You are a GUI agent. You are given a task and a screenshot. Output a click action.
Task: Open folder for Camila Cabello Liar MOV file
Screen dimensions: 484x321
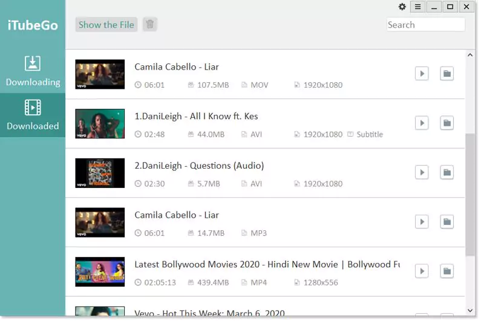pyautogui.click(x=446, y=74)
